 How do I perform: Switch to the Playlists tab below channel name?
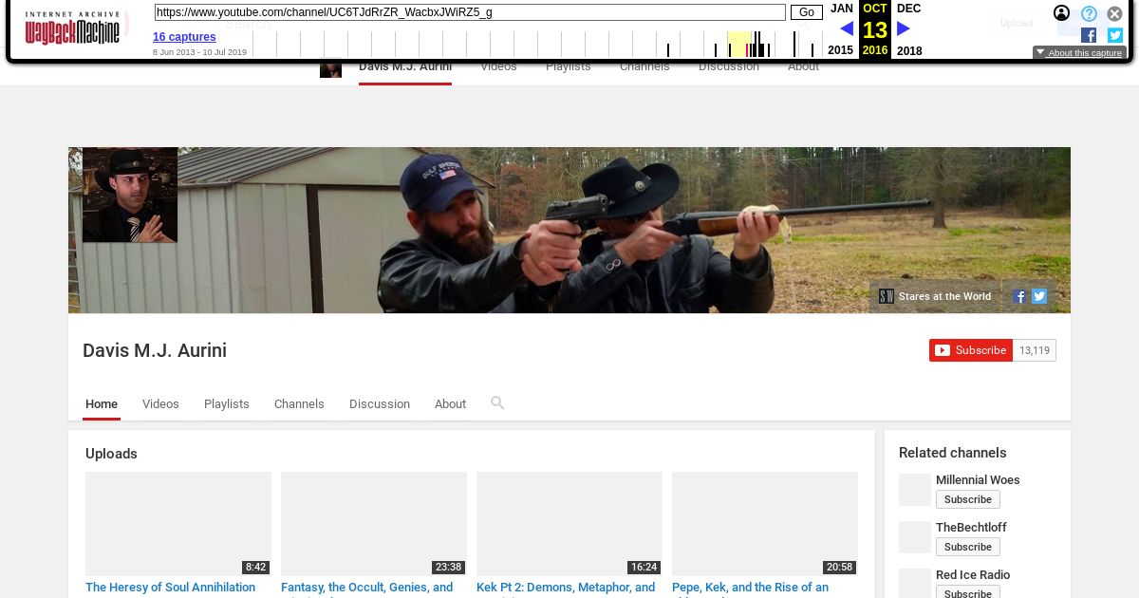(227, 404)
